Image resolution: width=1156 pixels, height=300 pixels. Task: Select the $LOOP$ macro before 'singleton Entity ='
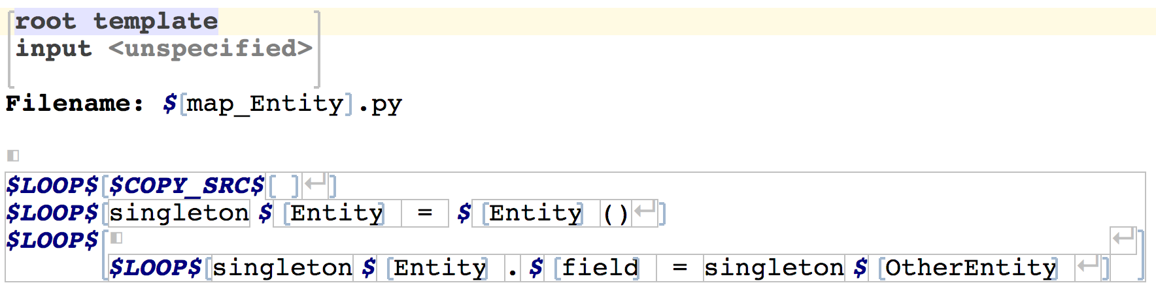tap(52, 213)
